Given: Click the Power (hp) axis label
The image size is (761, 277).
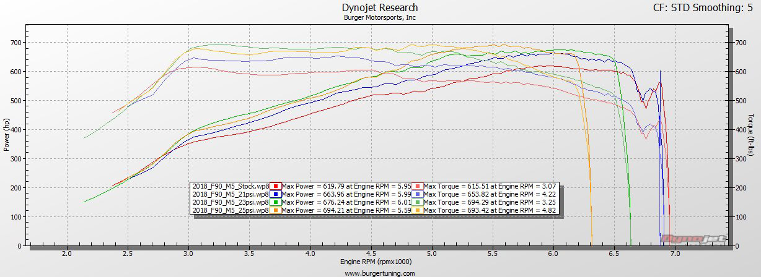Looking at the screenshot, I should [x=7, y=134].
